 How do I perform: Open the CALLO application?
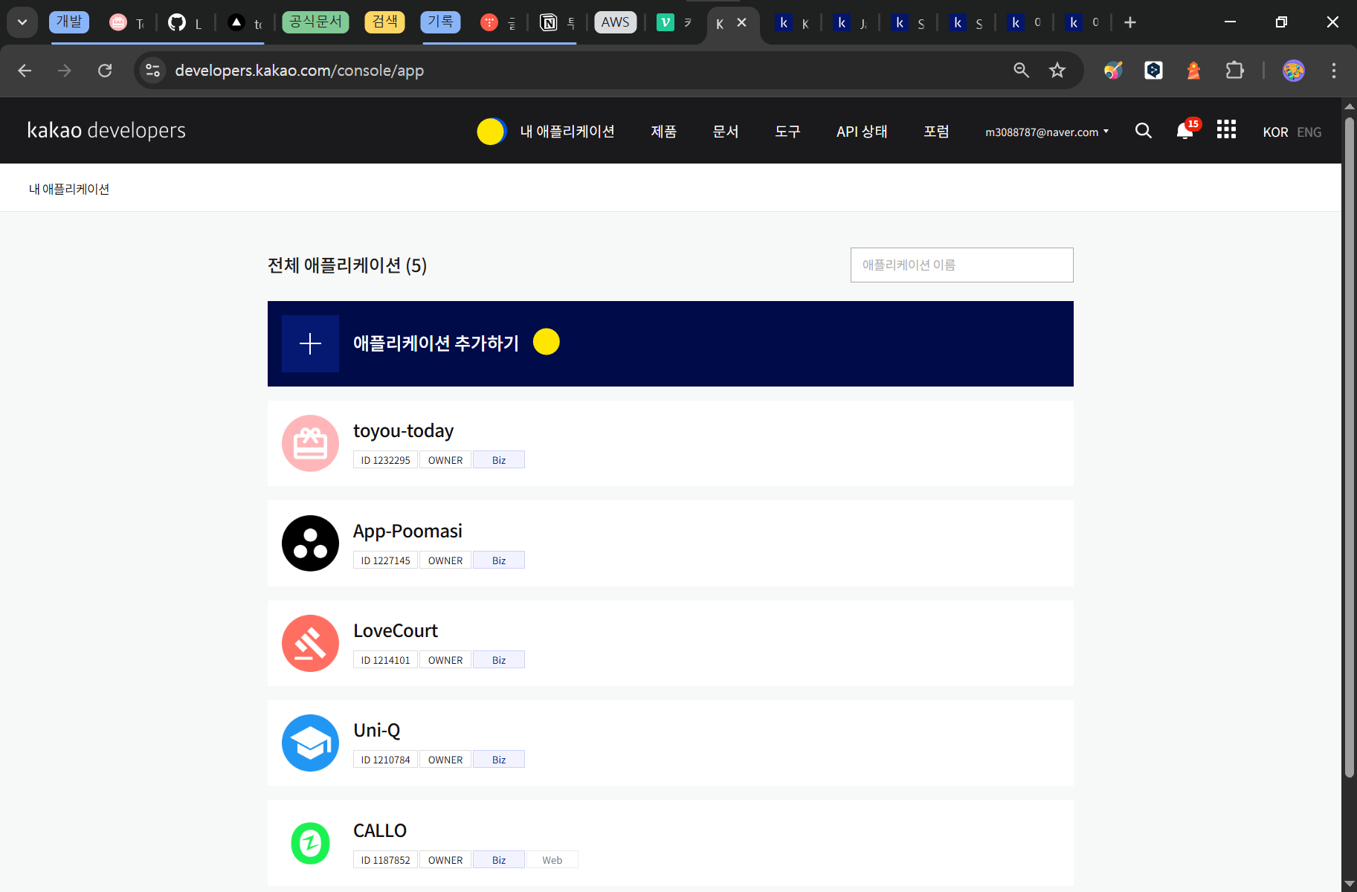pyautogui.click(x=671, y=843)
